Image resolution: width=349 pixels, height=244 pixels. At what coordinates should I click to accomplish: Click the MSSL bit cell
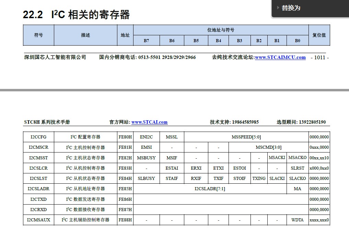tap(172, 137)
